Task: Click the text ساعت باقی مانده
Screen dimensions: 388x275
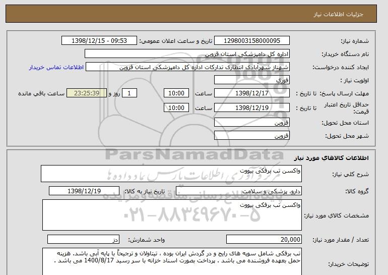Action: click(41, 93)
